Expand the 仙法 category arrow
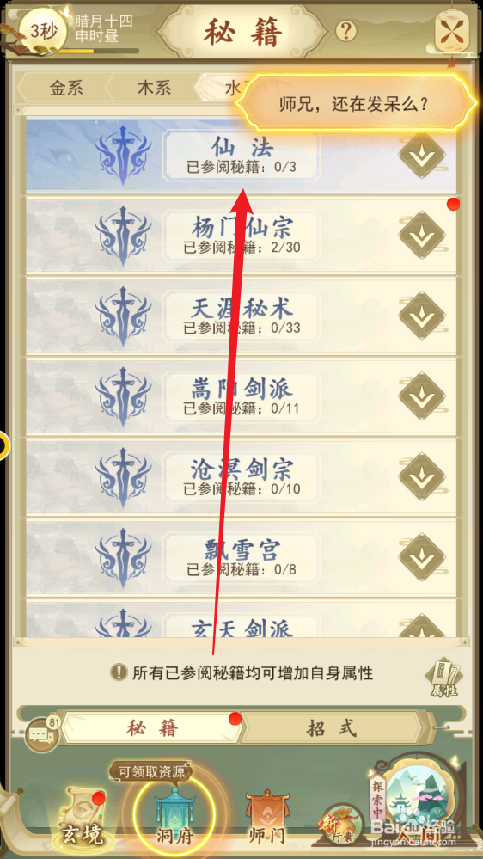The width and height of the screenshot is (483, 859). (421, 155)
